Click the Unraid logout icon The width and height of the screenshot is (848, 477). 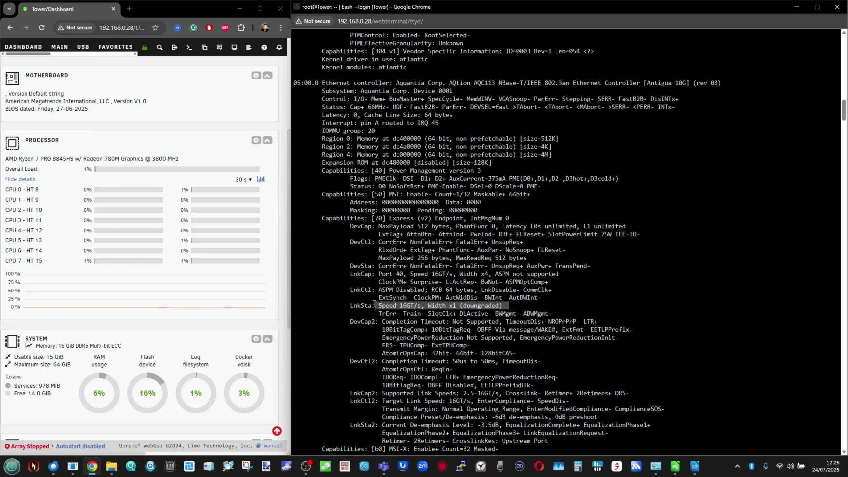174,47
